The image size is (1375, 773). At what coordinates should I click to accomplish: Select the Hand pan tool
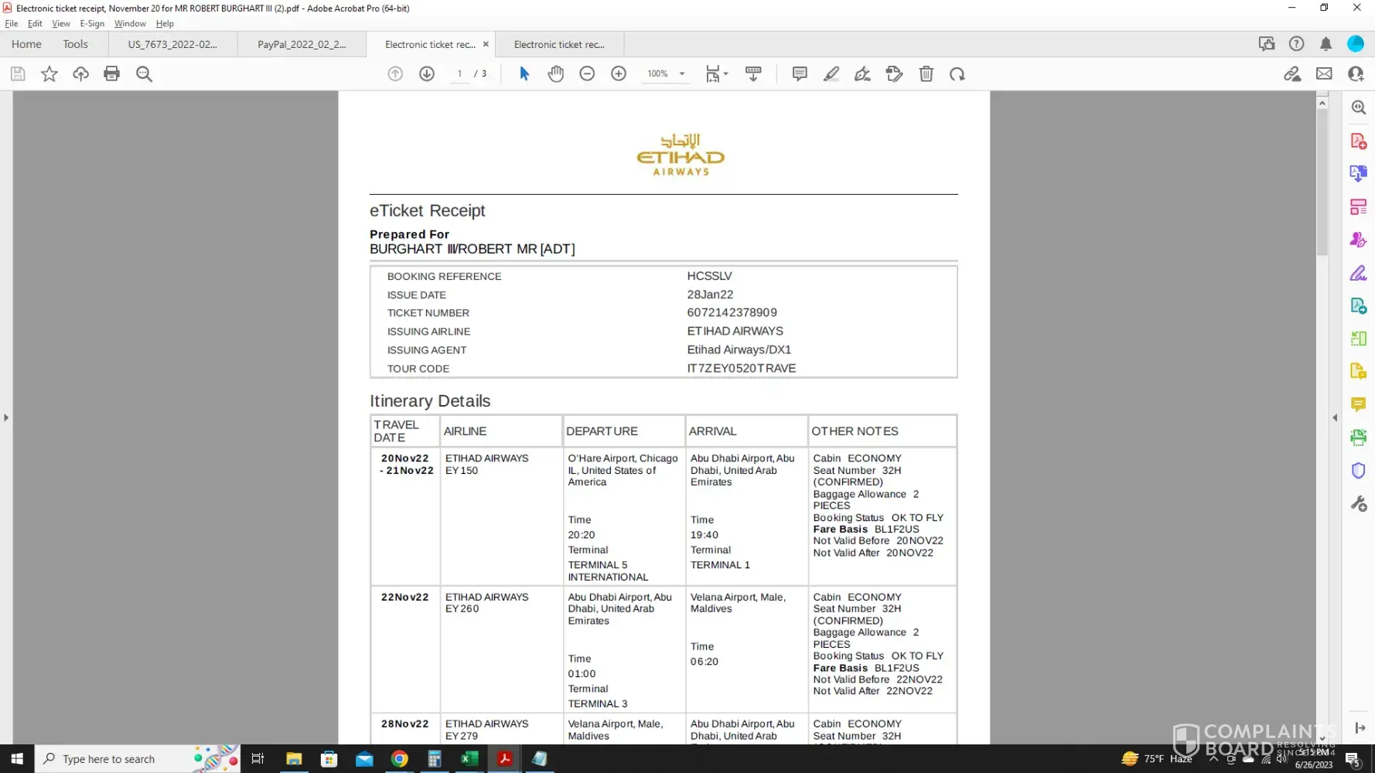tap(555, 74)
